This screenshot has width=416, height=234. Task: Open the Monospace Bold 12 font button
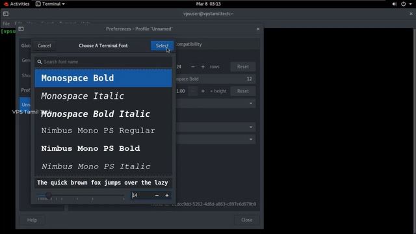coord(215,79)
